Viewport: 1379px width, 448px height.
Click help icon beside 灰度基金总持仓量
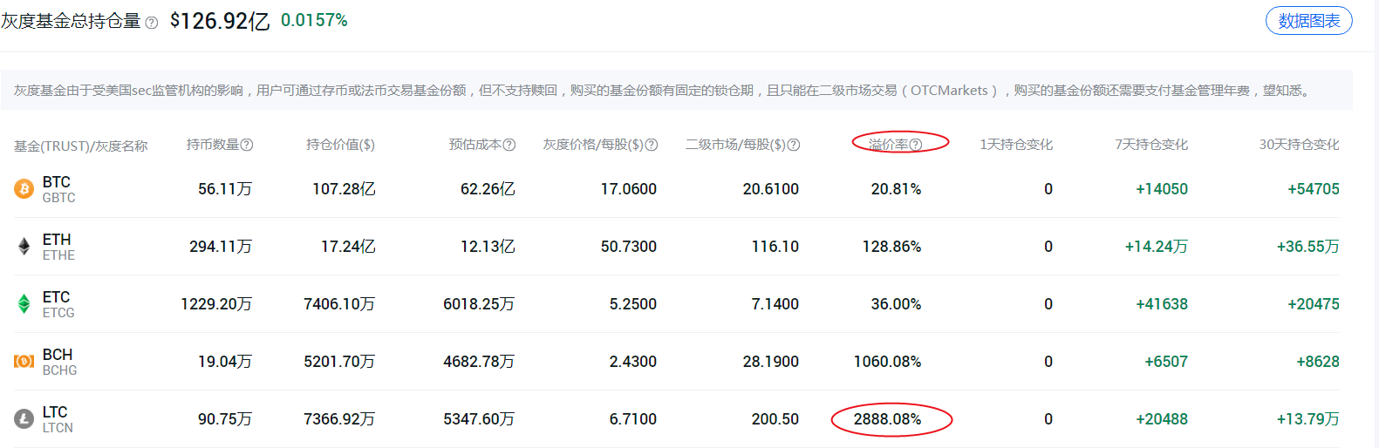(x=152, y=23)
